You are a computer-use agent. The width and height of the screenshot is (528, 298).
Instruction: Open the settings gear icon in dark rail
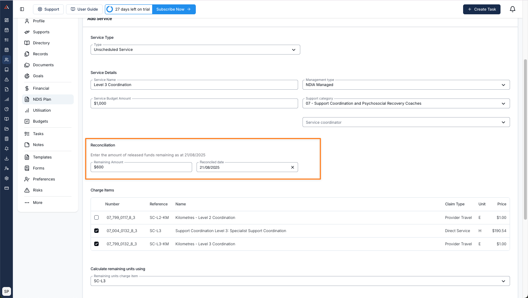coord(7,178)
